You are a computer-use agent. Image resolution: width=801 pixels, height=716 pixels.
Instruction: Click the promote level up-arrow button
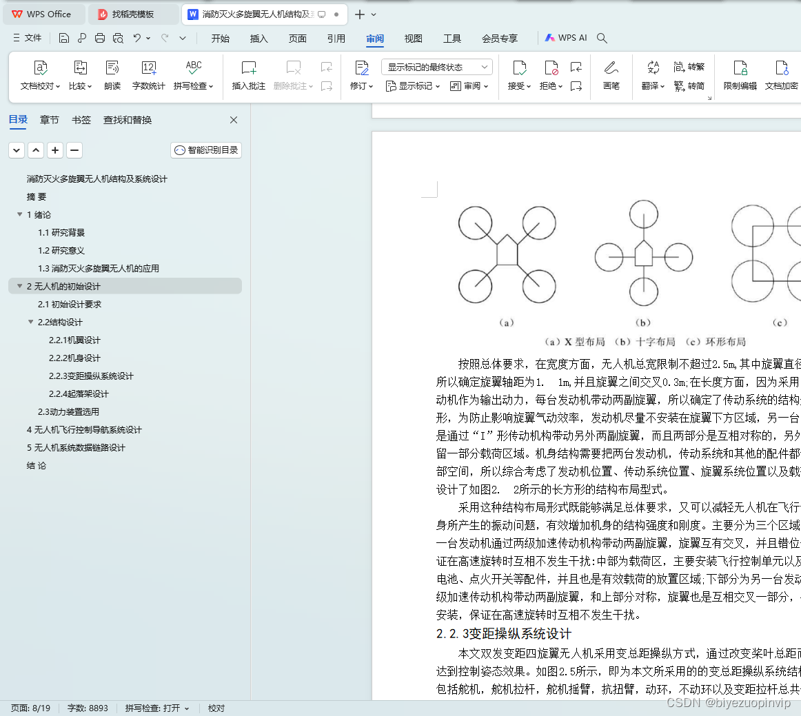tap(36, 150)
